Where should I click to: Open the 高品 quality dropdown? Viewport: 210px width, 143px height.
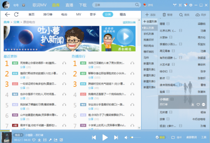(18, 135)
